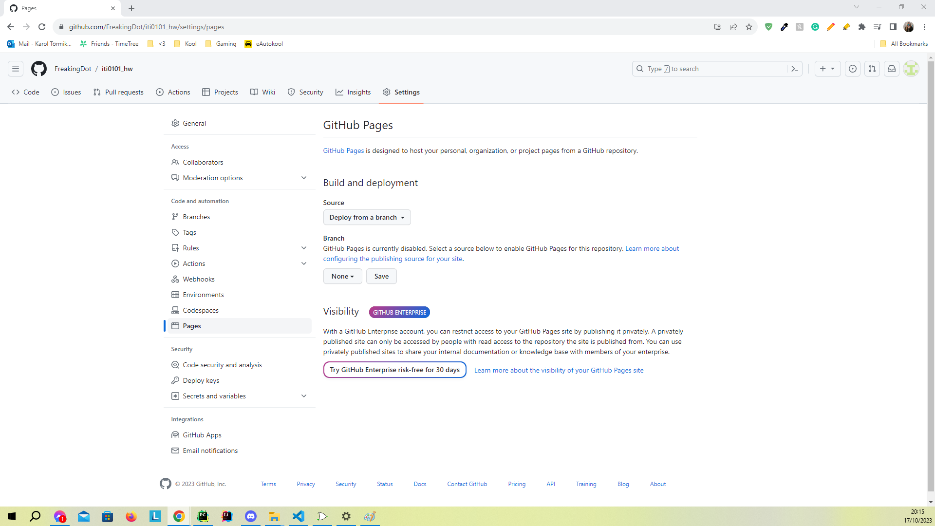Open the tab search chevron in Chrome title bar
The width and height of the screenshot is (935, 526).
click(857, 7)
